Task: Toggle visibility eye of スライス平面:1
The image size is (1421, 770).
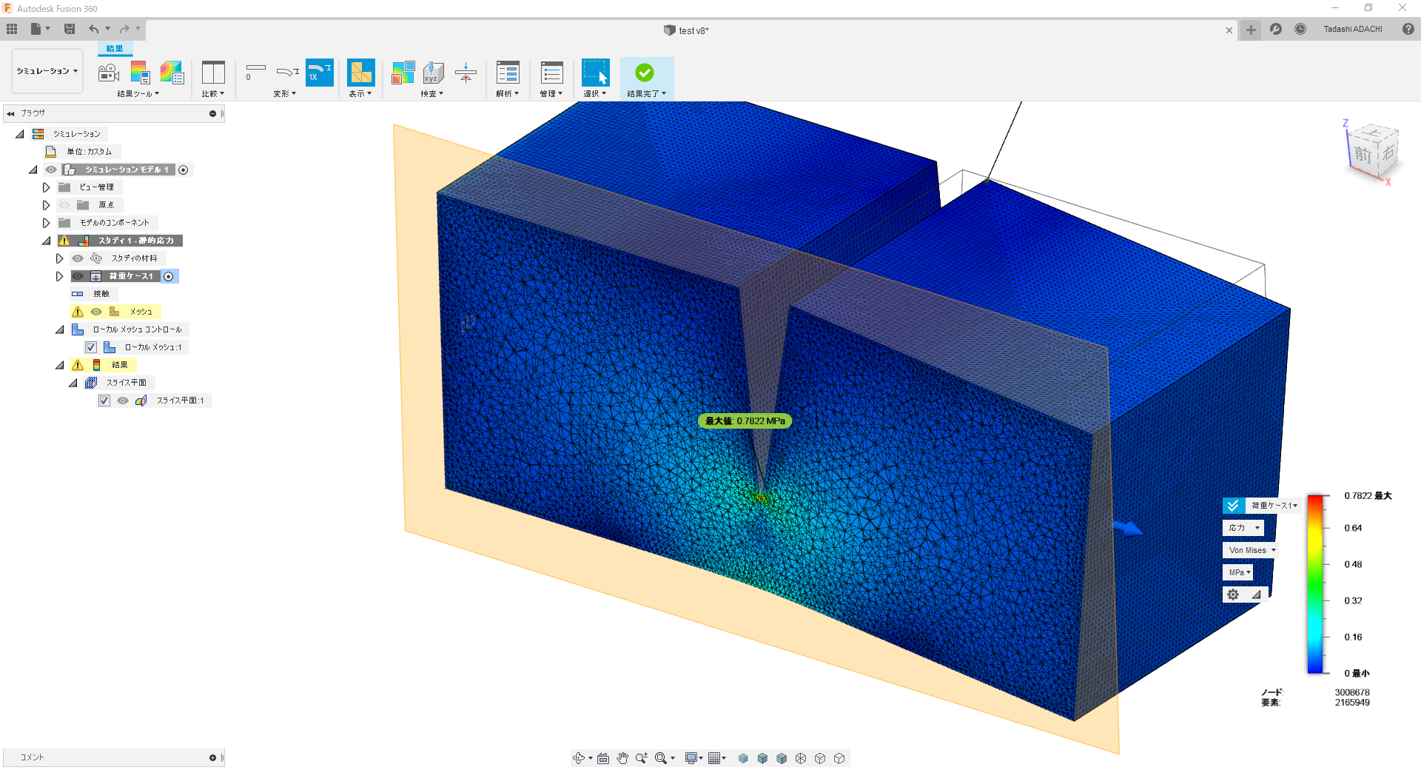Action: coord(123,401)
